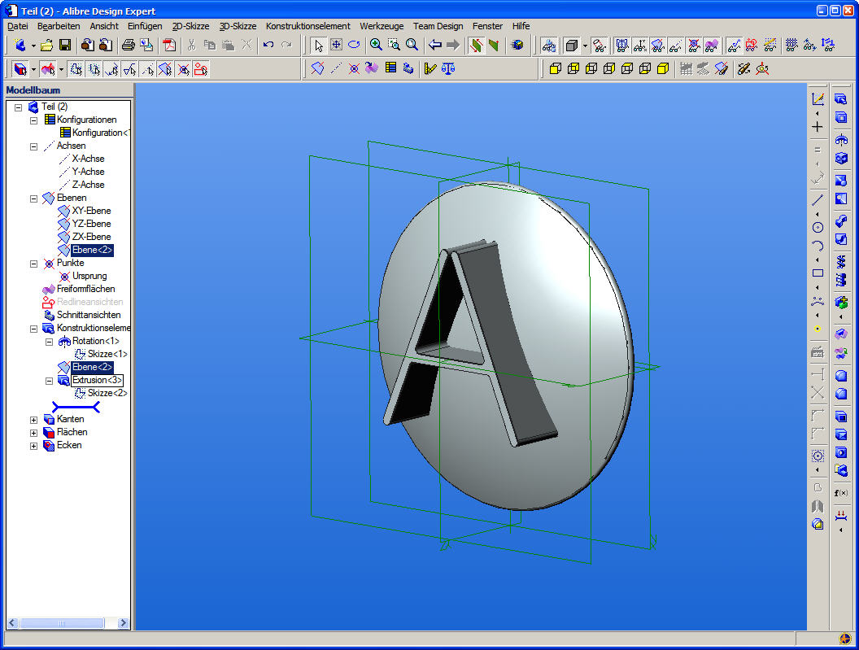Select the last yellow cube view orientation
Image resolution: width=859 pixels, height=650 pixels.
[x=663, y=68]
